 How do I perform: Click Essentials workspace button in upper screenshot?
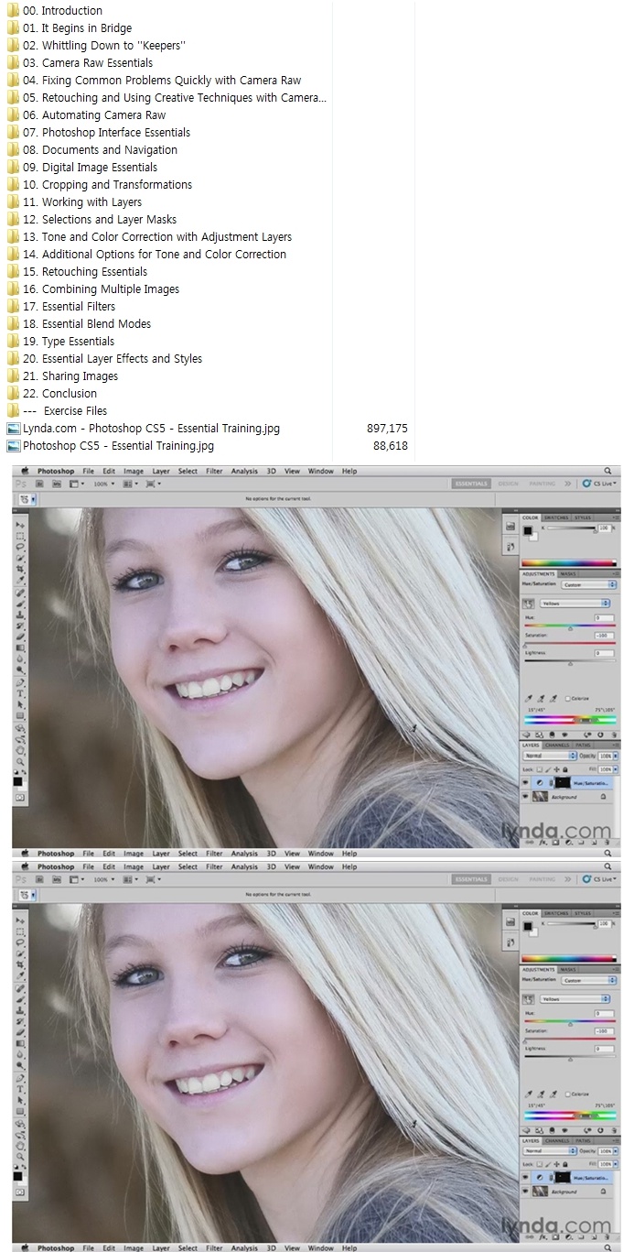coord(471,483)
